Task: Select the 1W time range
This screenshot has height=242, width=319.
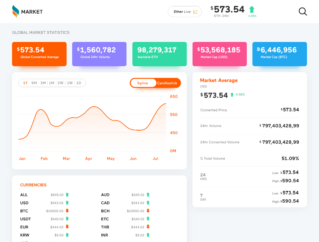Action: point(70,83)
